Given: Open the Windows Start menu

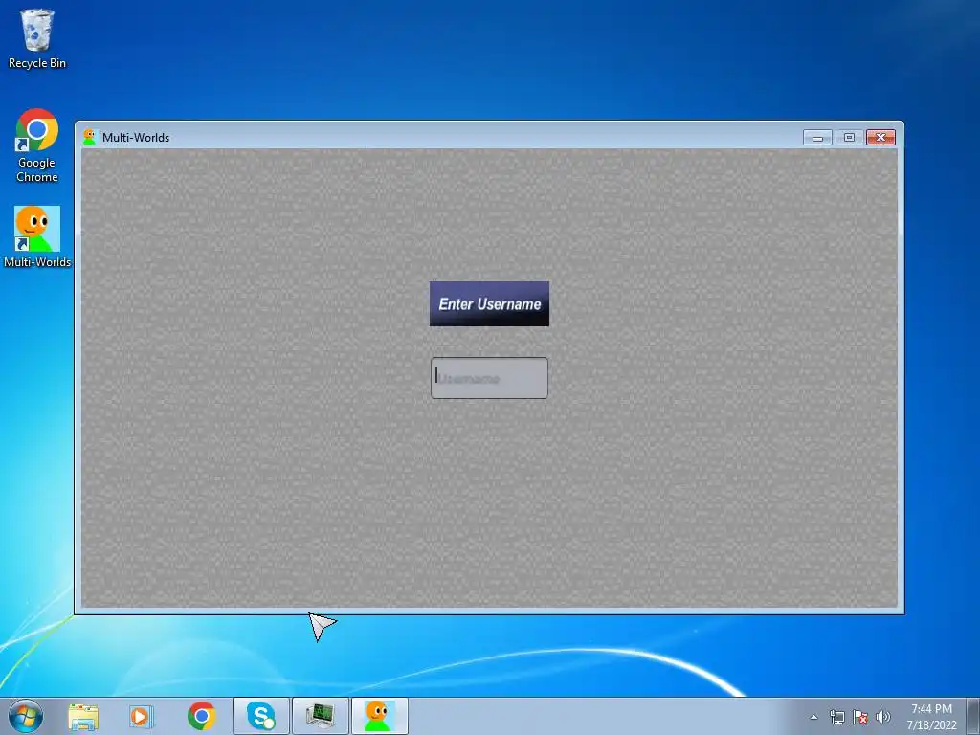Looking at the screenshot, I should tap(26, 716).
